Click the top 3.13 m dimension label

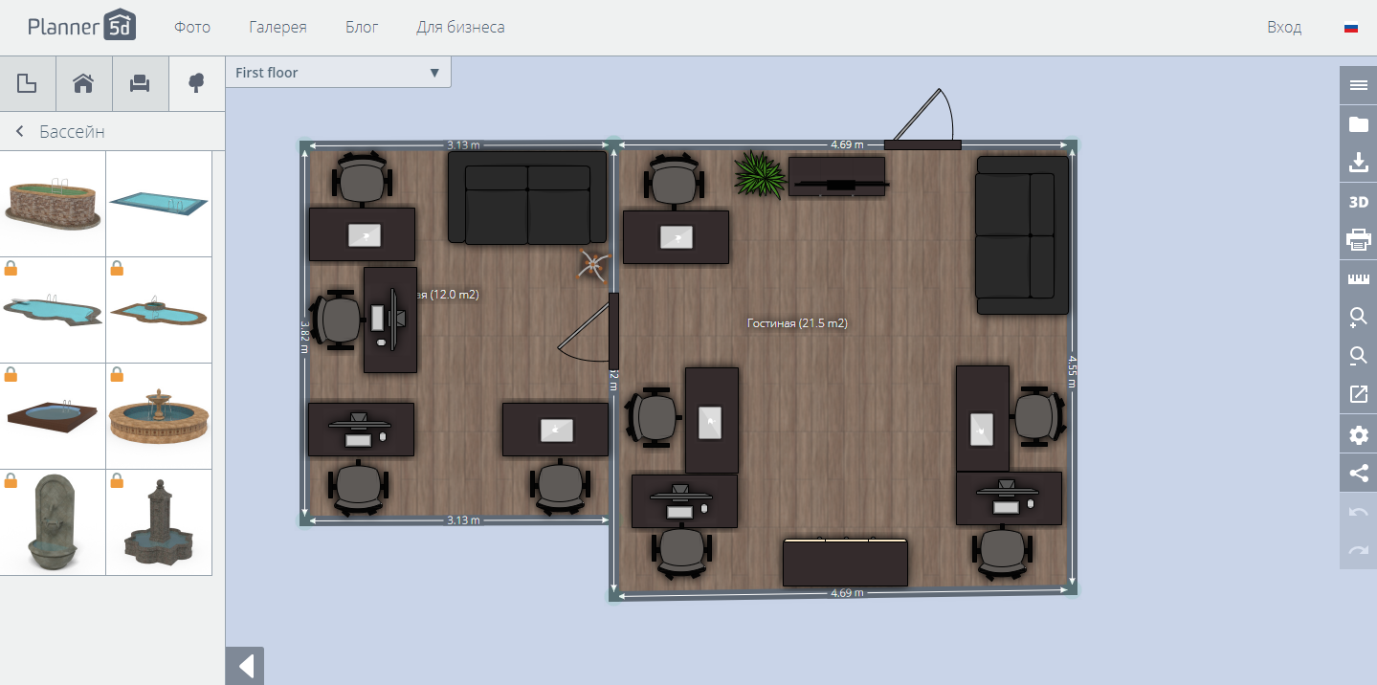coord(463,145)
